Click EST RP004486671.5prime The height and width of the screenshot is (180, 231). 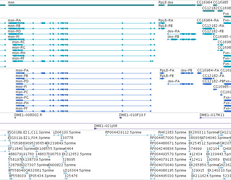click(x=153, y=146)
